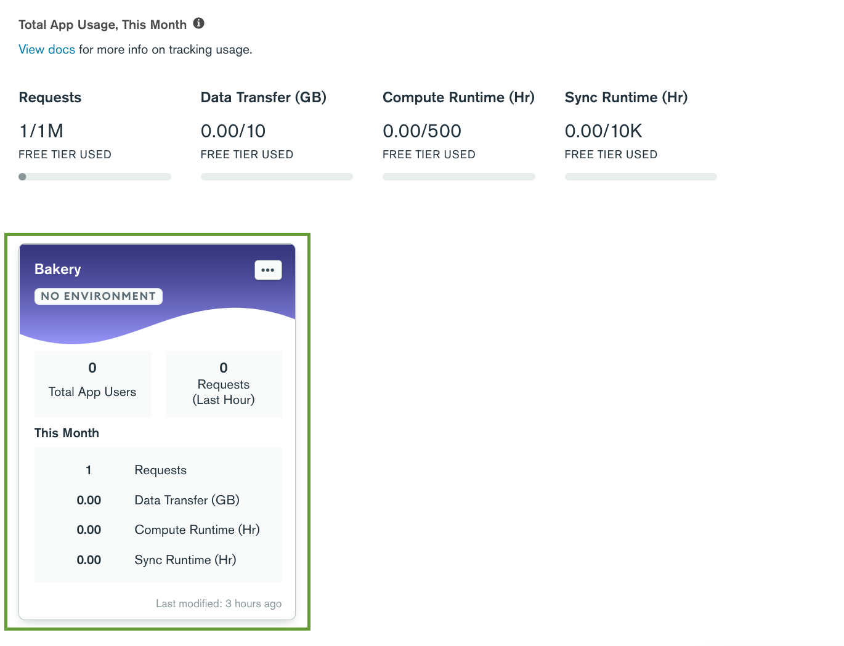The image size is (844, 646).
Task: Click the Requests (Last Hour) stat box
Action: tap(223, 383)
